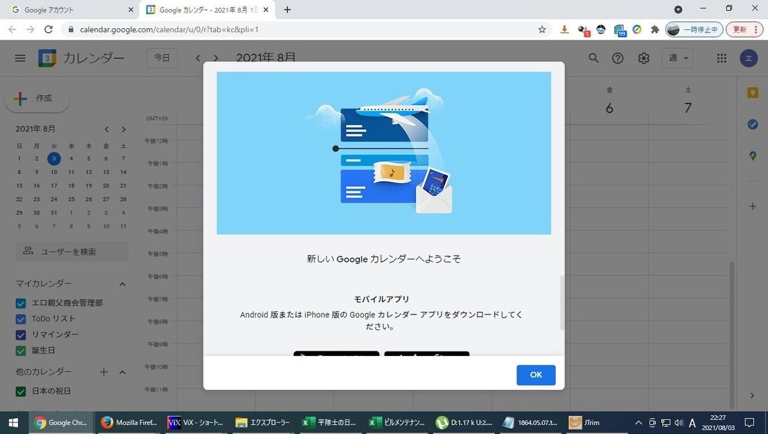The height and width of the screenshot is (434, 768).
Task: Open Tasks from the right side panel
Action: pos(753,124)
